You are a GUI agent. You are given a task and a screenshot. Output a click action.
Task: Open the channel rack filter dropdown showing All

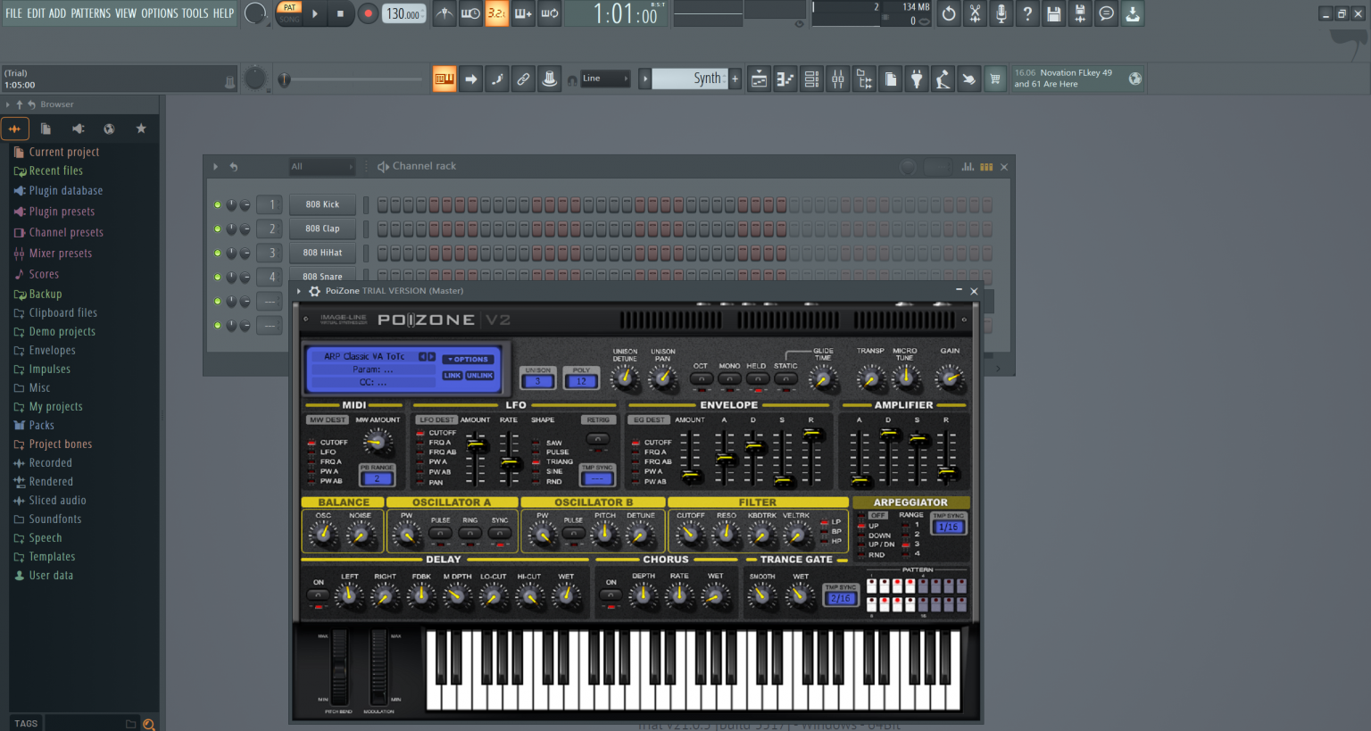pyautogui.click(x=321, y=166)
